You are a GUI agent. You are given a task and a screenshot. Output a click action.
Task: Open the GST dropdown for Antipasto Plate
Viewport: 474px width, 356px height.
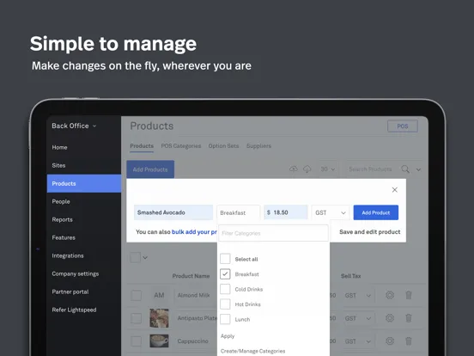pyautogui.click(x=358, y=318)
